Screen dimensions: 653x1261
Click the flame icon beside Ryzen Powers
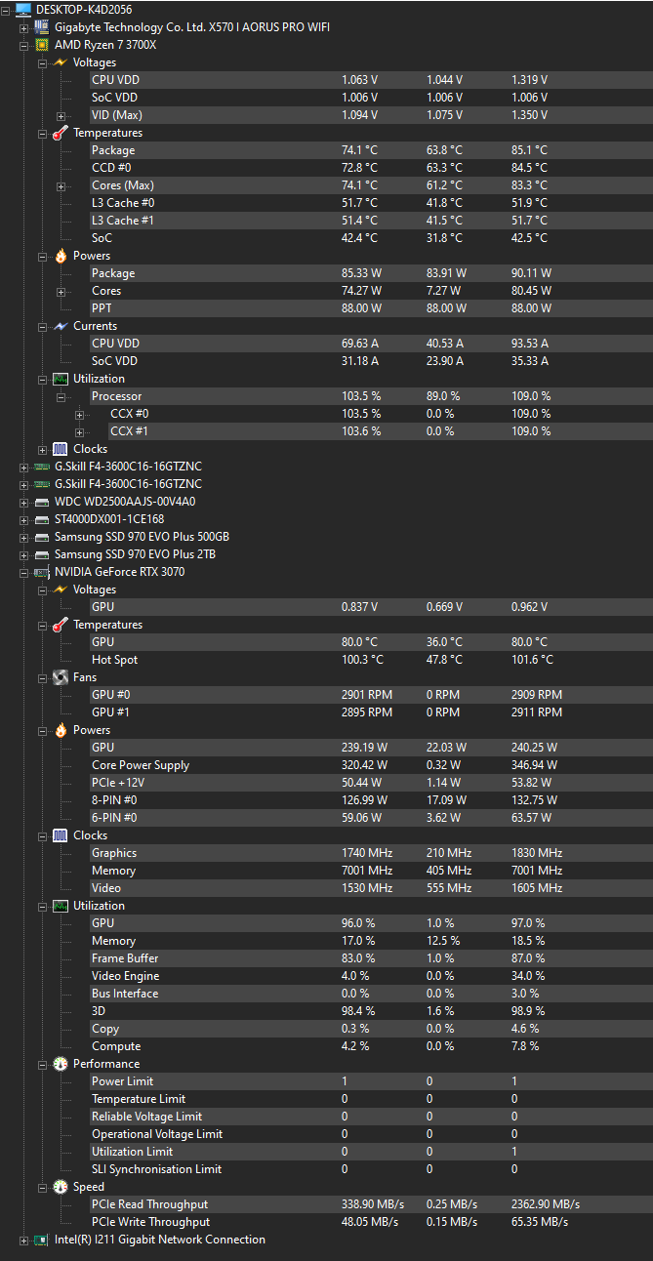(61, 256)
